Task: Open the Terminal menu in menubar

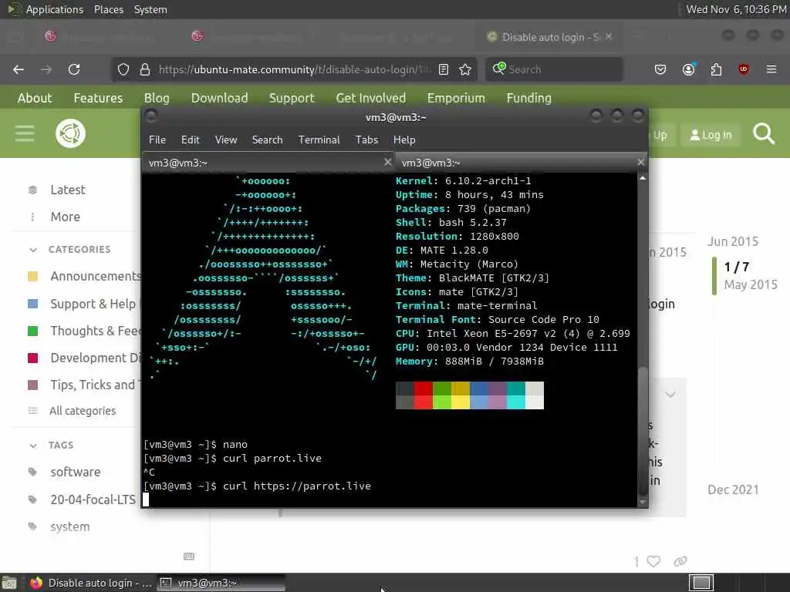Action: 319,140
